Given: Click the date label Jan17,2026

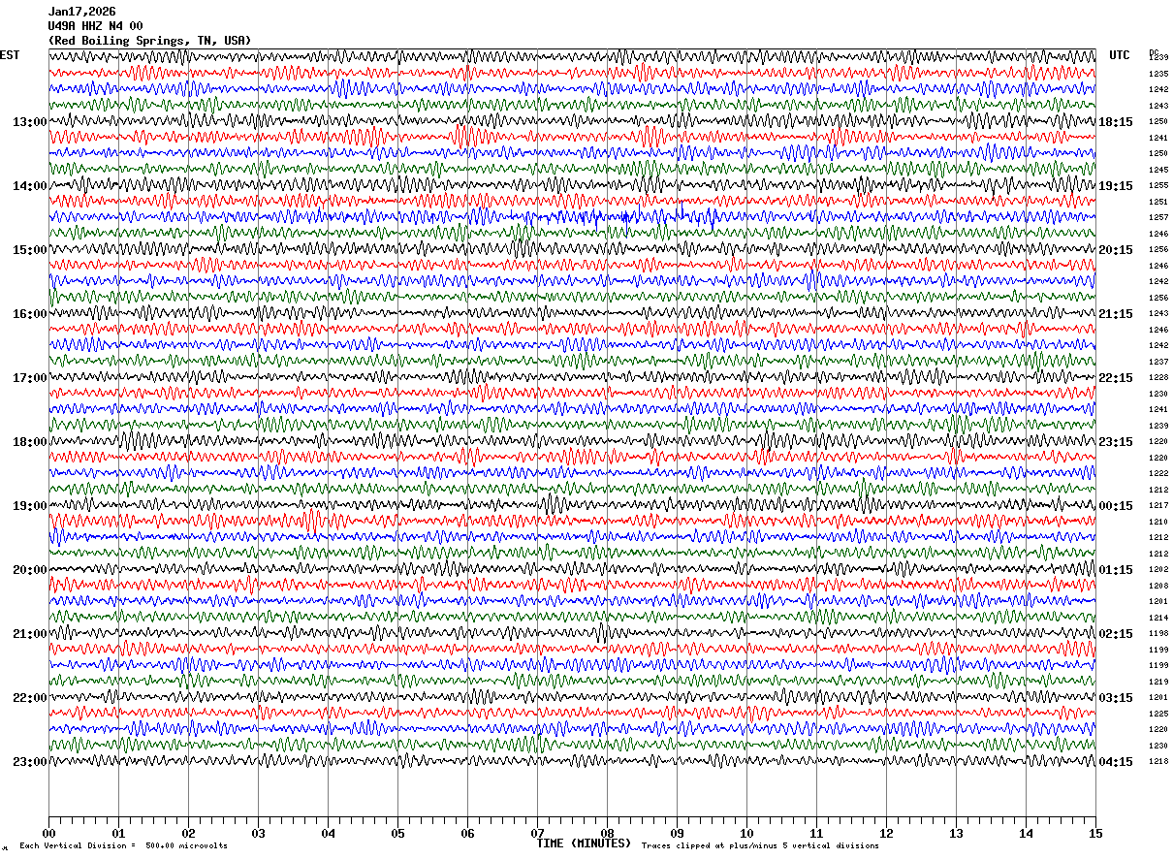Looking at the screenshot, I should pyautogui.click(x=81, y=12).
